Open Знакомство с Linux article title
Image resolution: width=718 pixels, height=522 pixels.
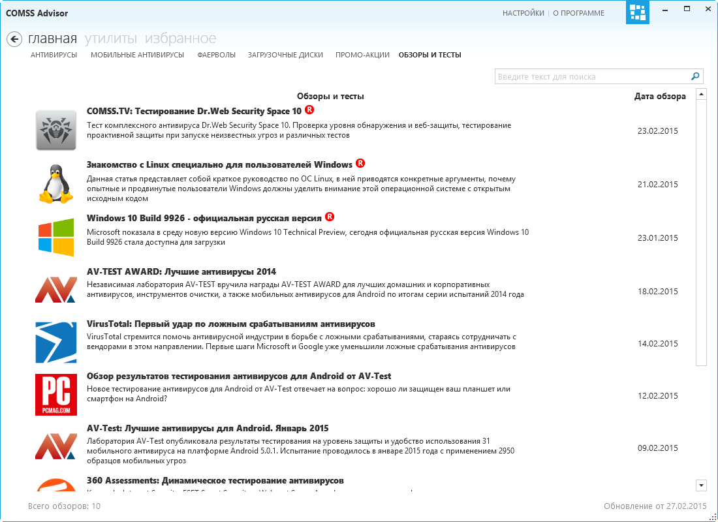(219, 164)
